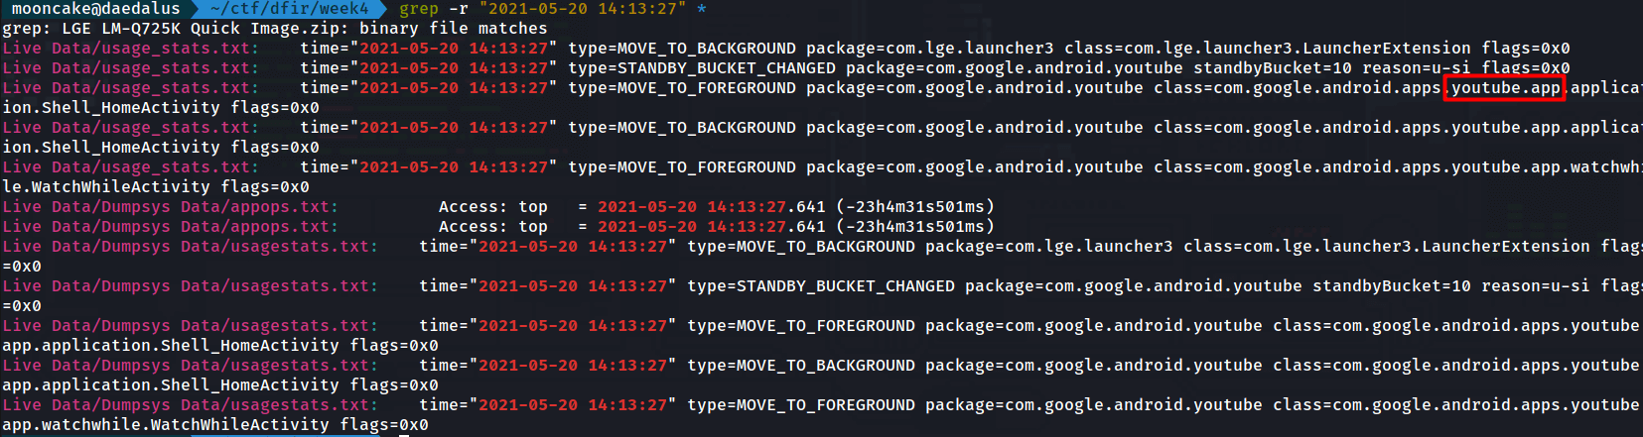Click the asterisk wildcard ending the command
The height and width of the screenshot is (437, 1643).
pyautogui.click(x=702, y=10)
